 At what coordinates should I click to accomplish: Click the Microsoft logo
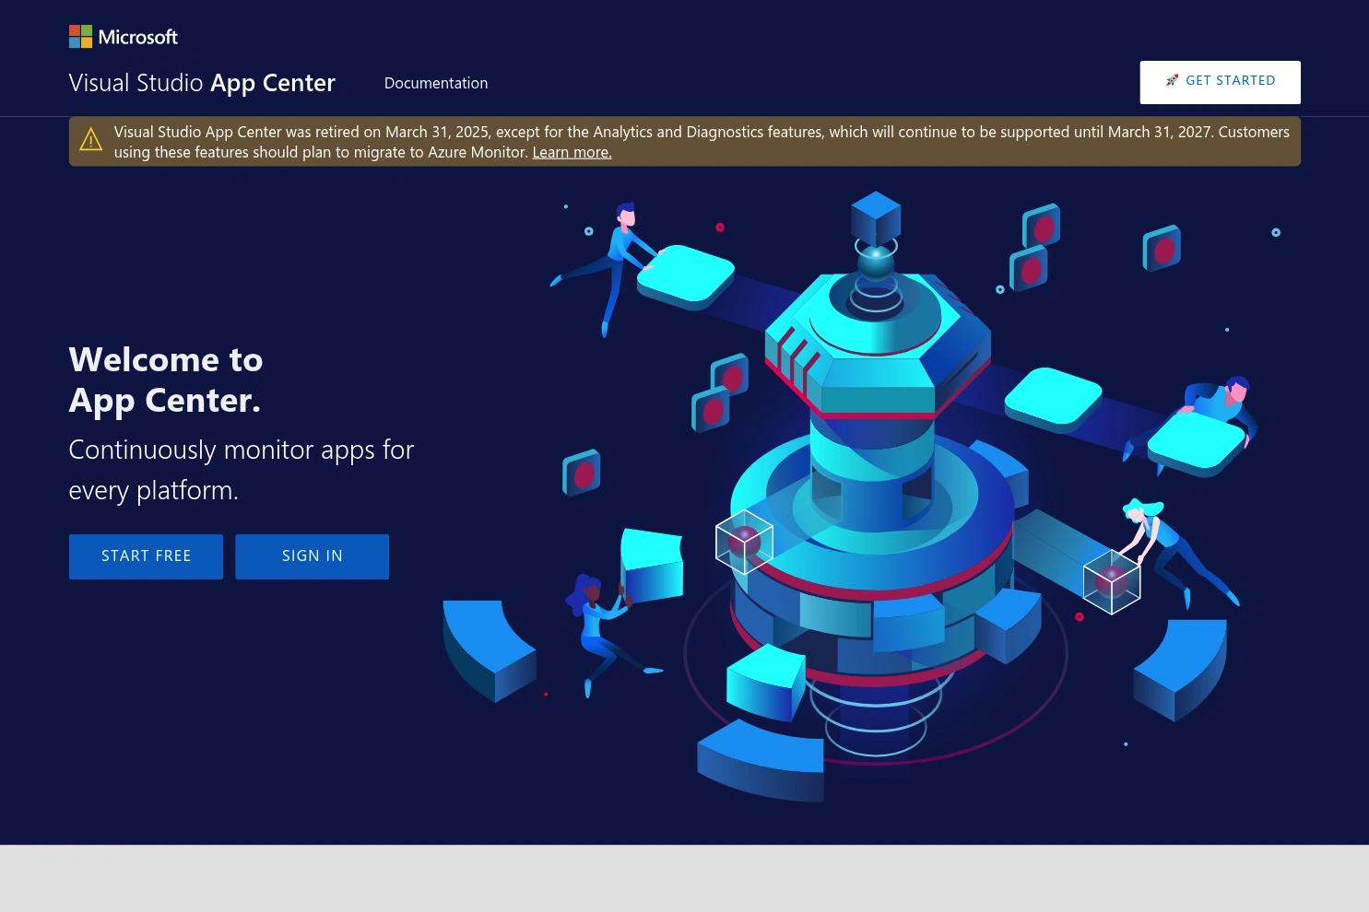coord(124,37)
